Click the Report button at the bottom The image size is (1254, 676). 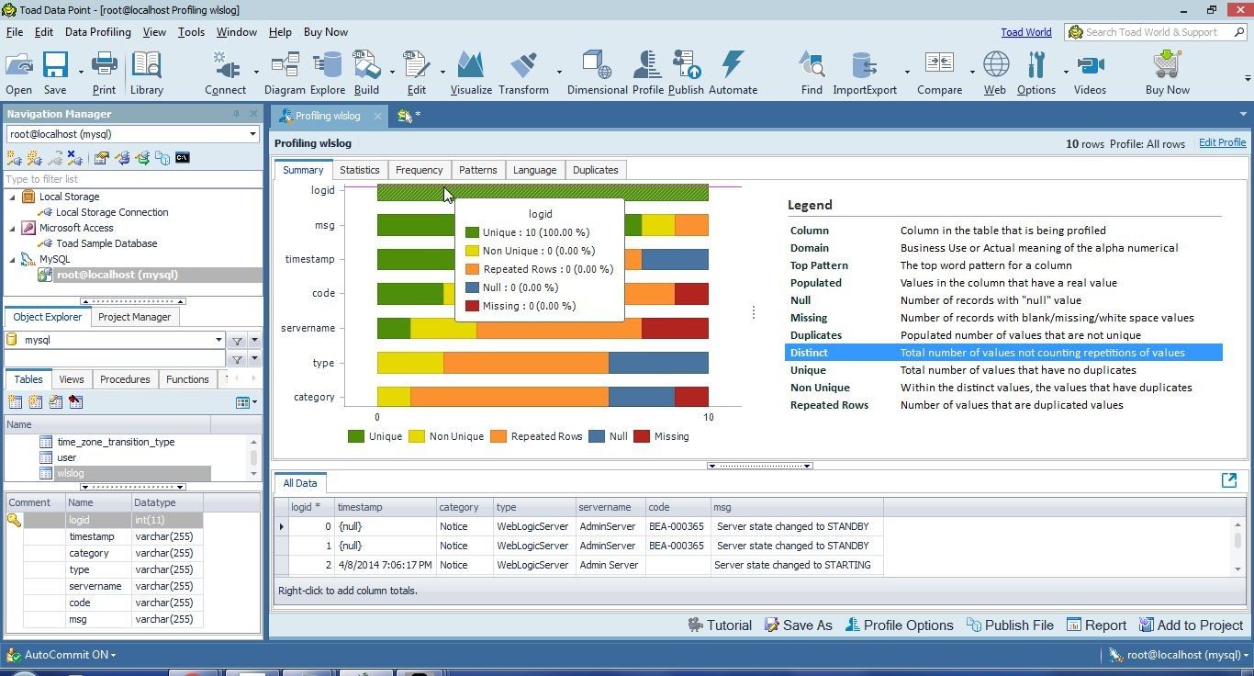pos(1096,625)
